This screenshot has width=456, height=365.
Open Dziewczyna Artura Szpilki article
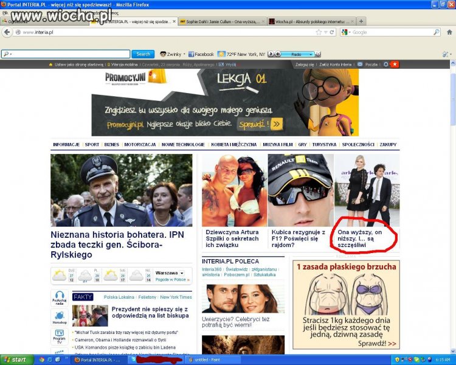pyautogui.click(x=232, y=238)
